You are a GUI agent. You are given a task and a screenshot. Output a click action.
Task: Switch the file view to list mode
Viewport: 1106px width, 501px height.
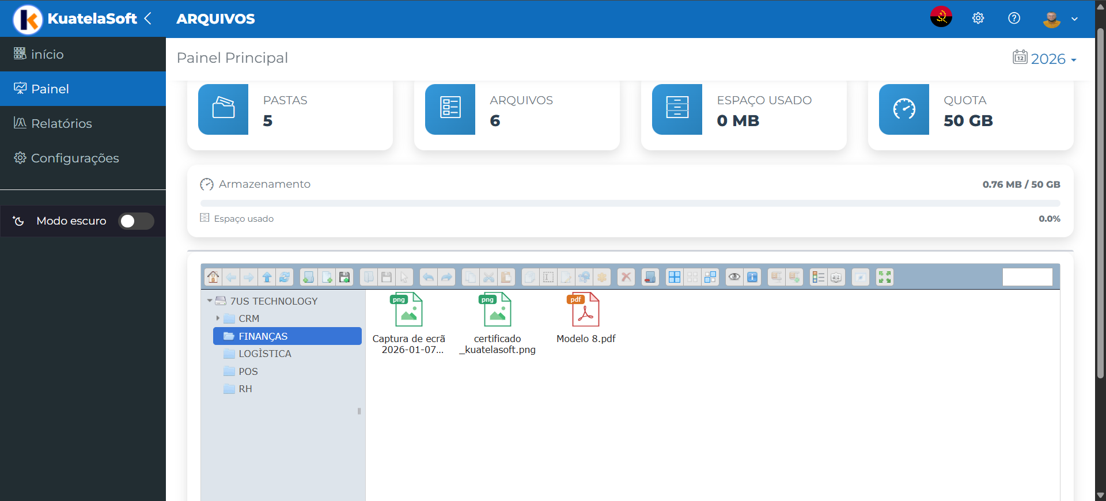tap(818, 278)
